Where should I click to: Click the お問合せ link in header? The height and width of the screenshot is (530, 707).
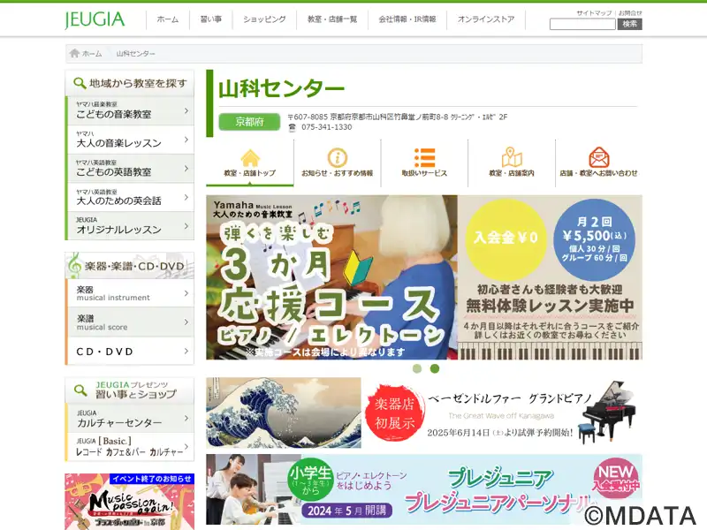(630, 13)
